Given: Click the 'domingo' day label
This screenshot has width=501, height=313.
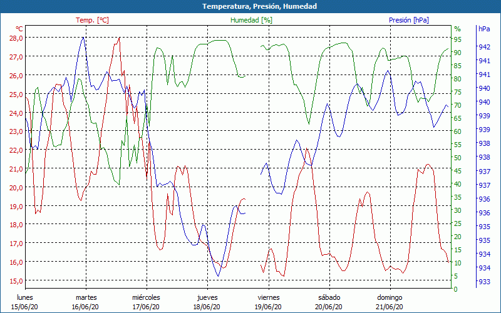Looking at the screenshot, I should 390,297.
